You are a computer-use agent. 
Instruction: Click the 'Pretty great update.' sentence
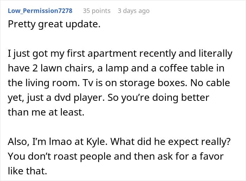tap(54, 25)
